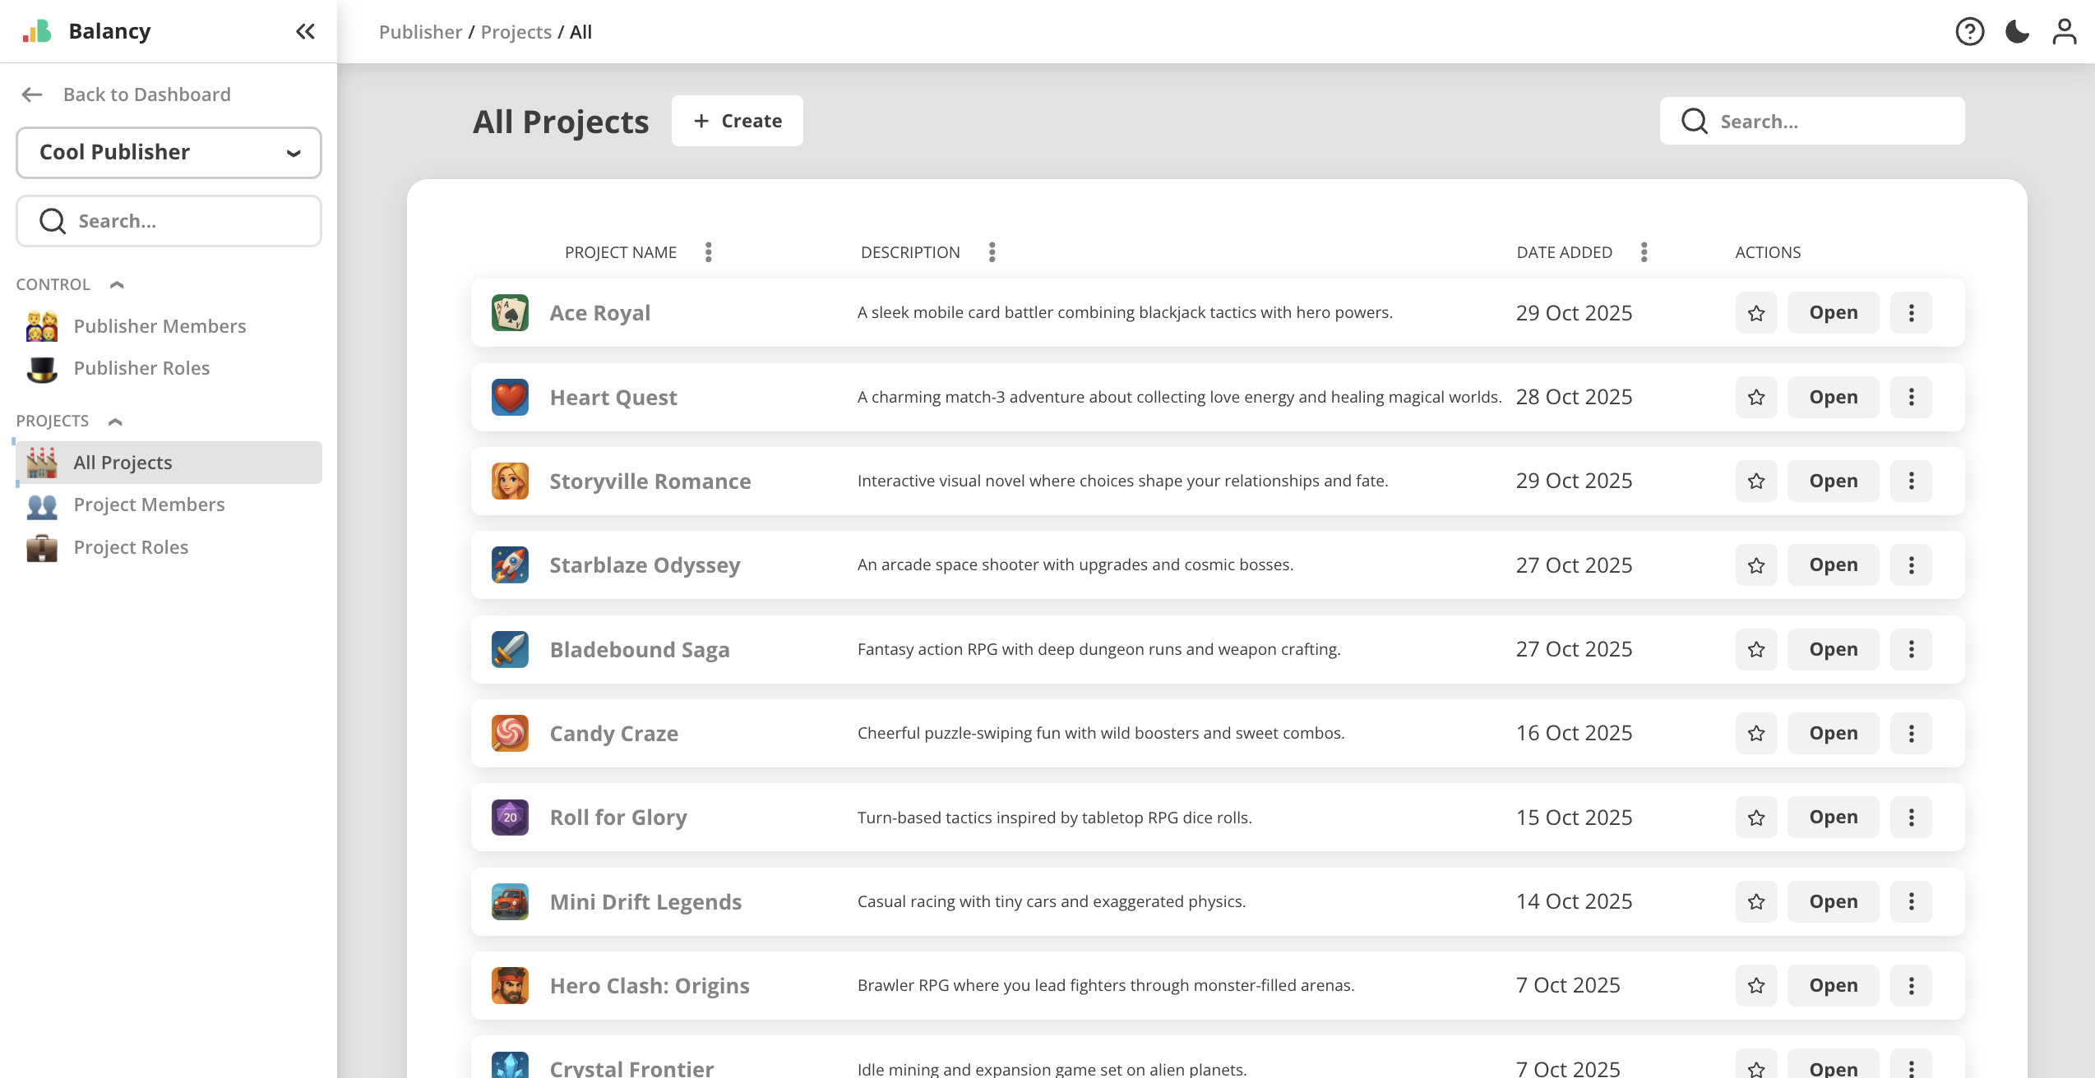Select the Publisher Members icon in sidebar
Viewport: 2095px width, 1078px height.
click(x=42, y=326)
